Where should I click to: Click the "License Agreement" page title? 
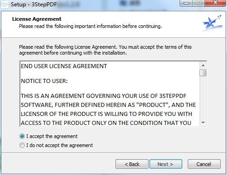point(37,19)
